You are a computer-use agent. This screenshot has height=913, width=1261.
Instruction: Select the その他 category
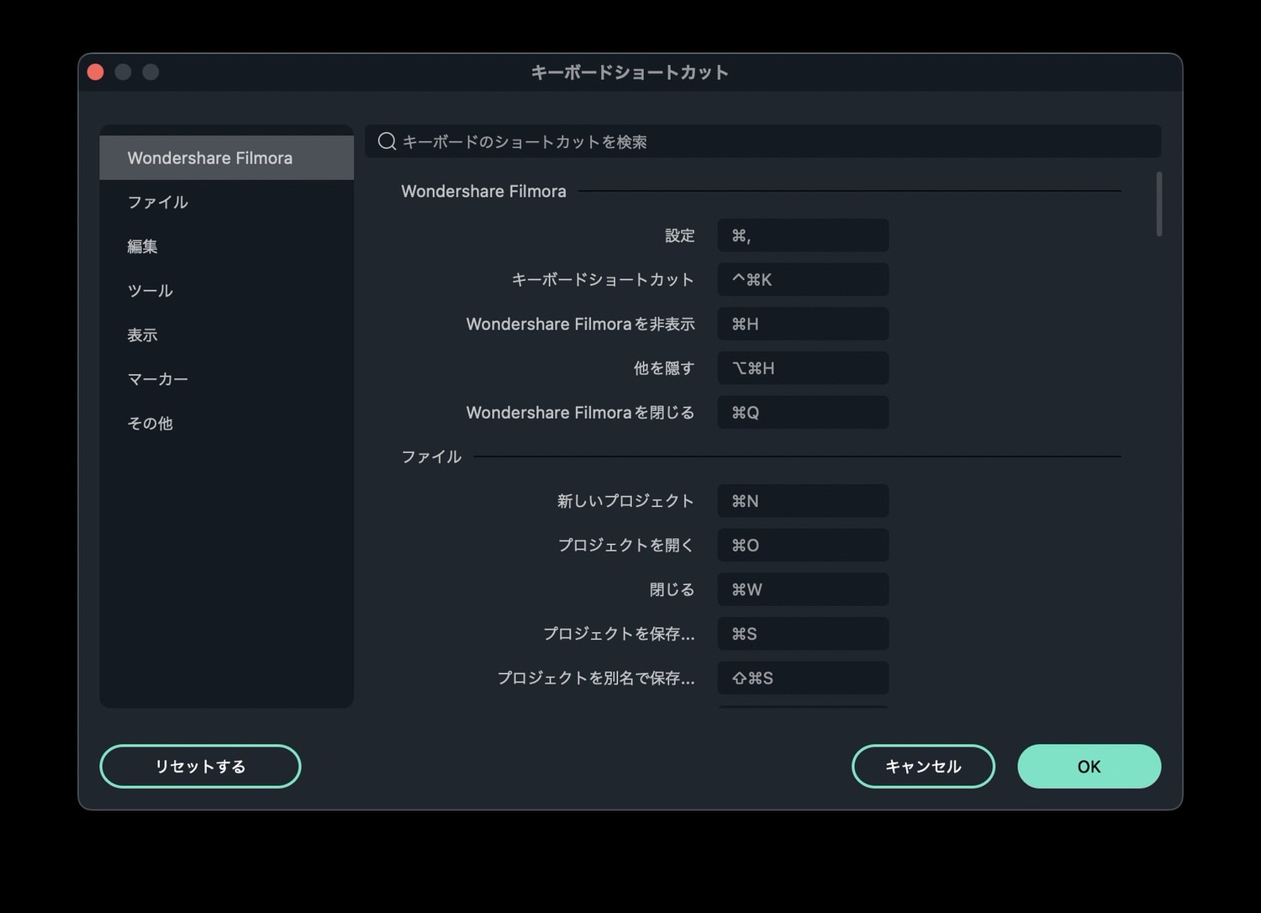pyautogui.click(x=226, y=423)
